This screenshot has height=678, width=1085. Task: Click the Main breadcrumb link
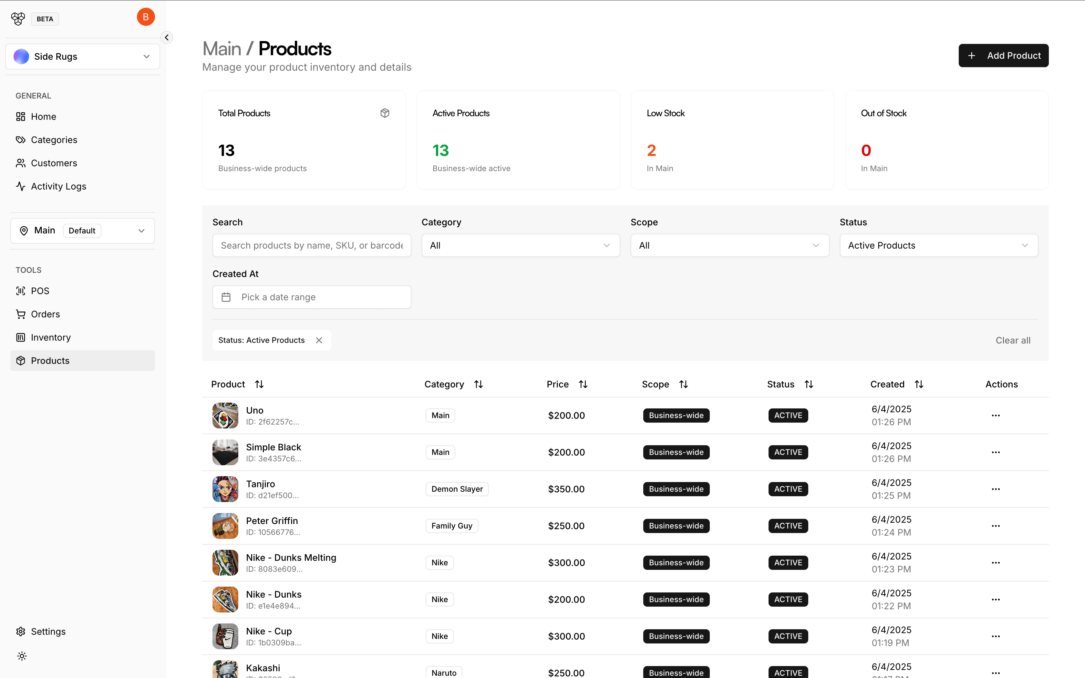(222, 49)
